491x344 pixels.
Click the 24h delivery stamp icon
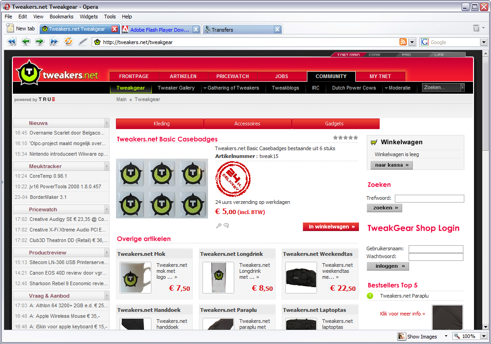[233, 179]
